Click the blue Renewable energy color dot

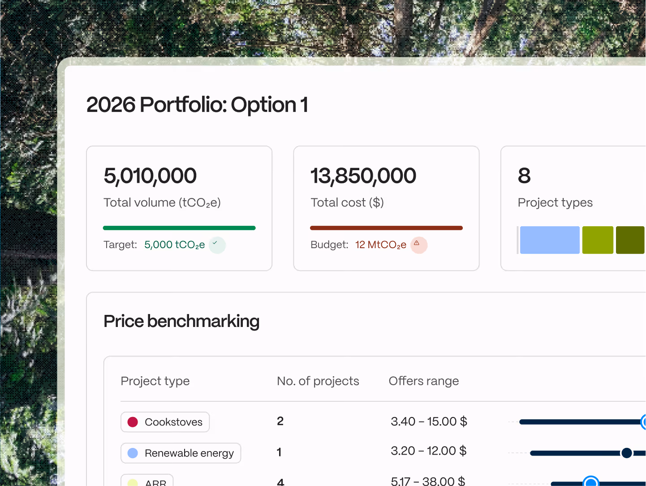133,453
